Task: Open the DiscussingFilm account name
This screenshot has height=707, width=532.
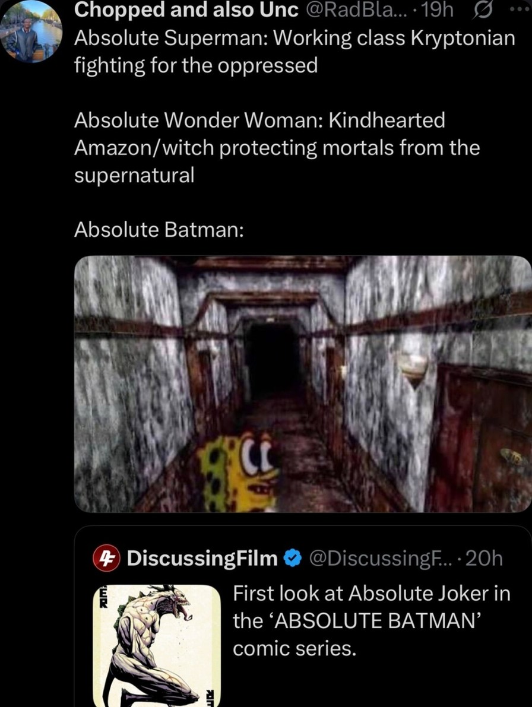Action: [x=202, y=559]
